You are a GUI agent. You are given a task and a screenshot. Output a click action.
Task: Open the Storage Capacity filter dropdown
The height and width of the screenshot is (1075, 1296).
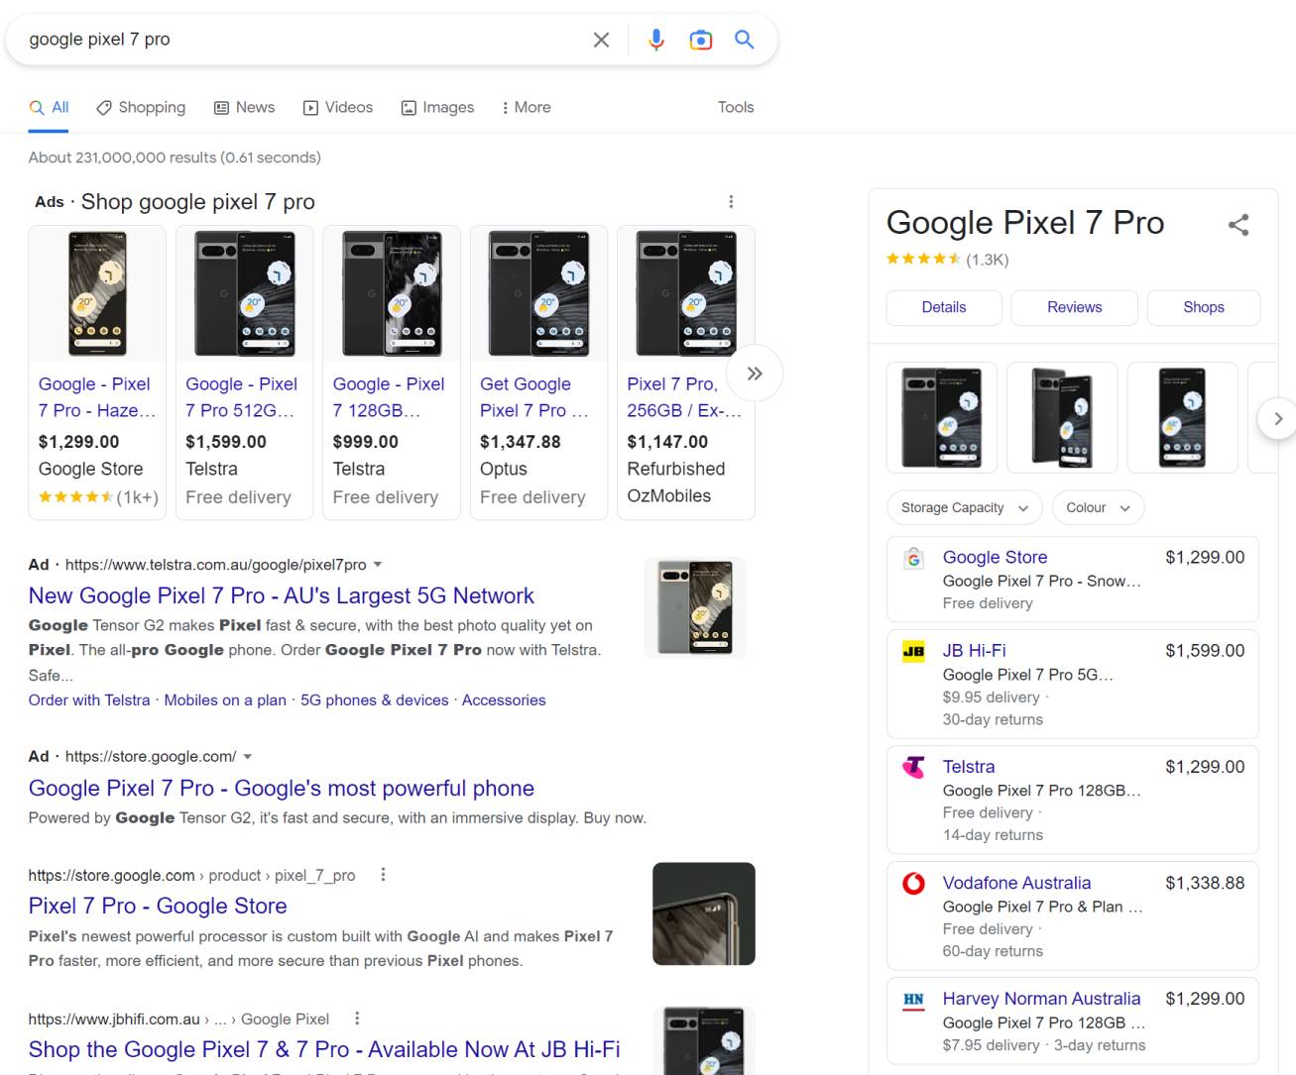point(965,507)
